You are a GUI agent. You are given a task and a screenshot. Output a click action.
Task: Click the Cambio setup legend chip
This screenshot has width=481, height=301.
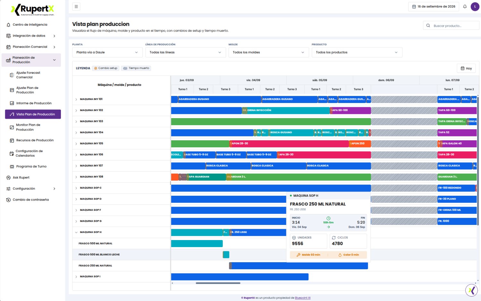click(x=105, y=68)
